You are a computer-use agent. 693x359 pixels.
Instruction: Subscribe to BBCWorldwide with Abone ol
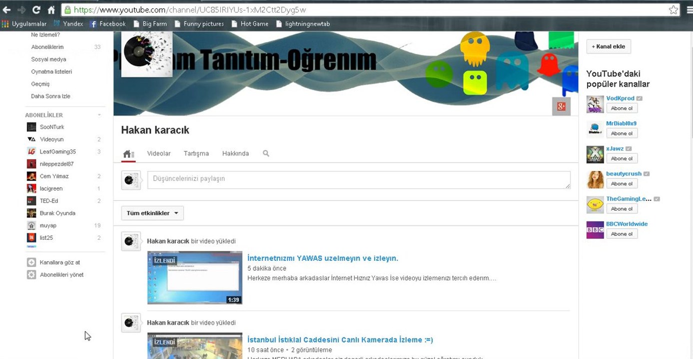tap(622, 234)
